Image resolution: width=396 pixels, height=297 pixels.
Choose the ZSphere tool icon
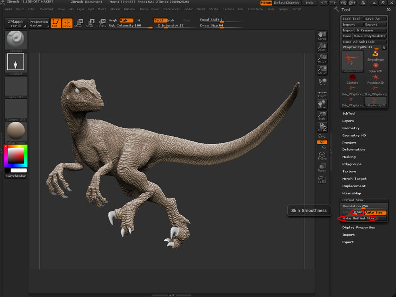(x=352, y=78)
